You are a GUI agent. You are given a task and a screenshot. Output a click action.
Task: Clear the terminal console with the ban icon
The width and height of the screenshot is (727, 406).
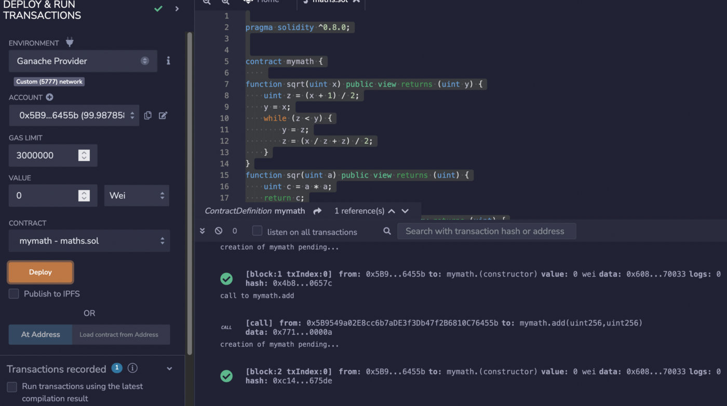(x=219, y=231)
